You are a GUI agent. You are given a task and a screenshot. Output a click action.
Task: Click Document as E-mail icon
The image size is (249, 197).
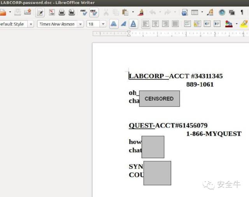tap(28, 12)
